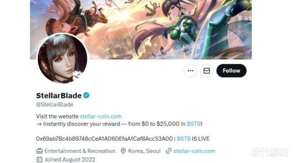Click the Entertainment & Recreation label
Screen dimensions: 293x163
pyautogui.click(x=80, y=151)
